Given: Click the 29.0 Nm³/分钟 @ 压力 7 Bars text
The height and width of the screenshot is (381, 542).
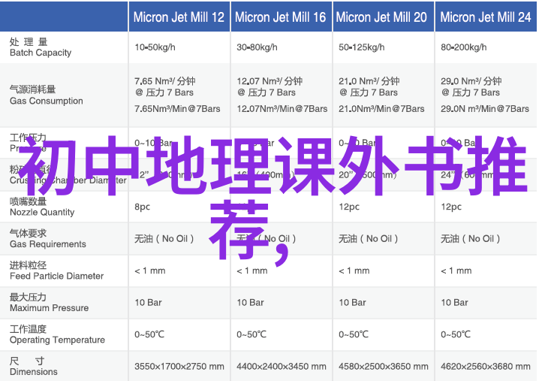Looking at the screenshot, I should tap(471, 86).
